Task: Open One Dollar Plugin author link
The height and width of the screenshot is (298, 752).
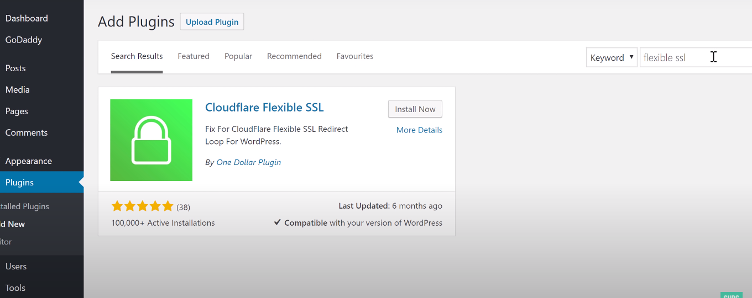Action: point(248,162)
